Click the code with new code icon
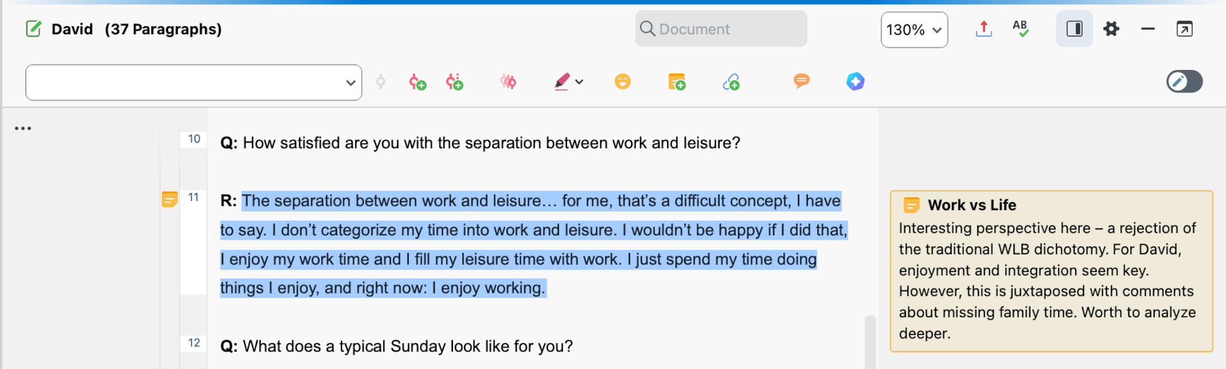This screenshot has width=1226, height=369. (x=417, y=82)
